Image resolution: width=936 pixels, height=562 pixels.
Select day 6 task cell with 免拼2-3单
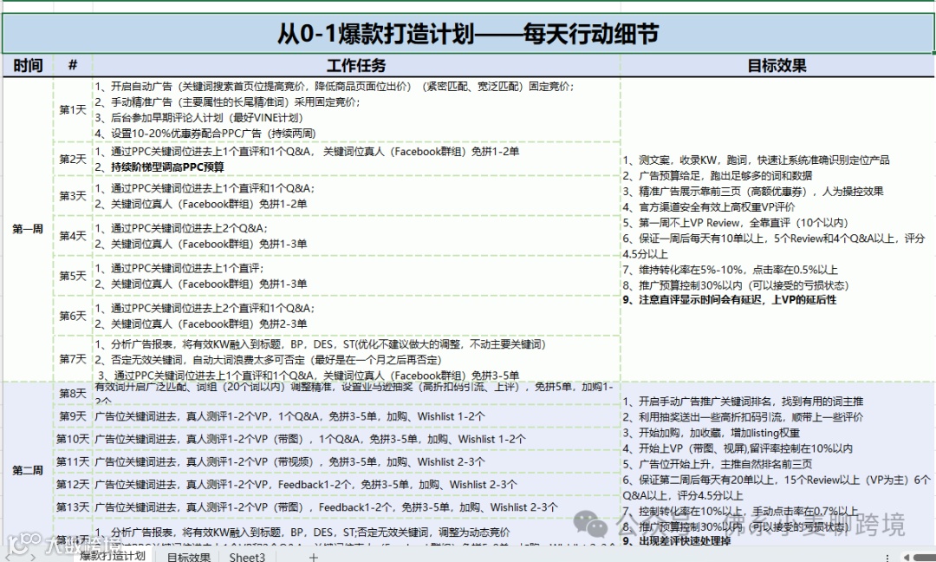[356, 316]
